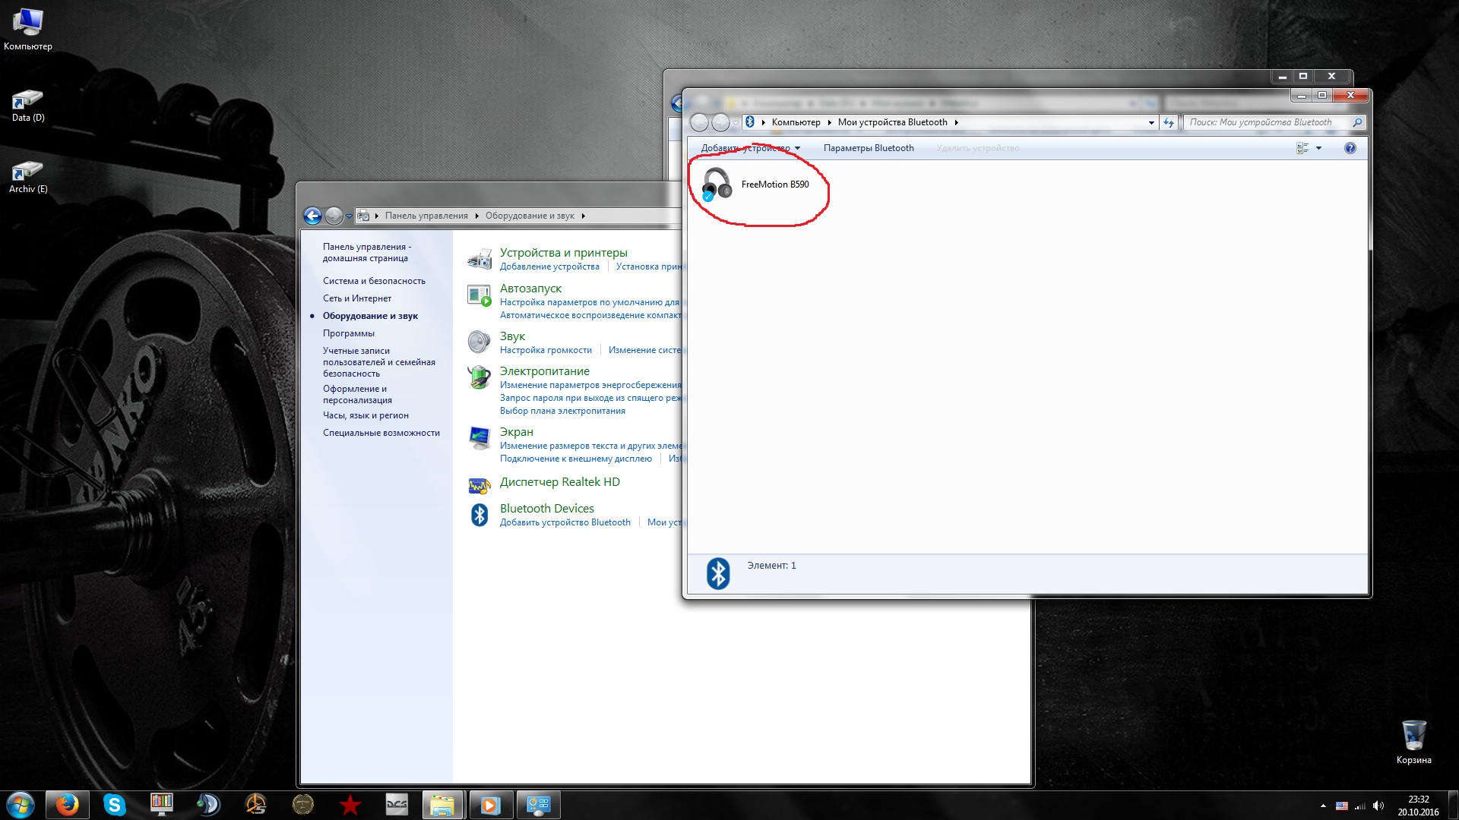Click the 'Bluetooth Devices' heading
The image size is (1459, 820).
(546, 509)
